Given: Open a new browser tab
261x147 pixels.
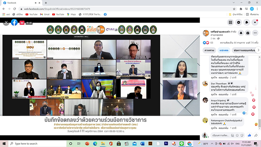Looking at the screenshot, I should 46,3.
